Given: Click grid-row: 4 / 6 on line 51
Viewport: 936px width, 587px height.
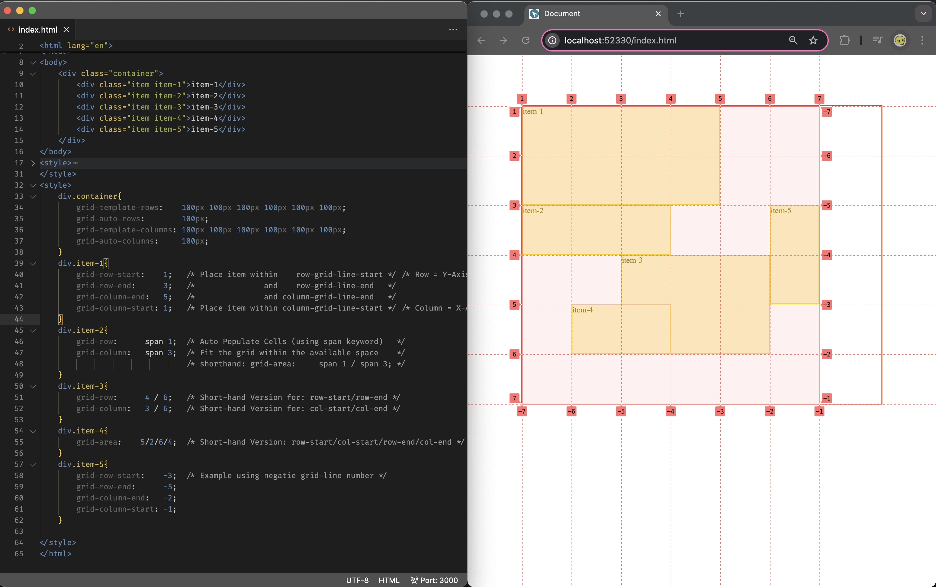Looking at the screenshot, I should tap(124, 397).
